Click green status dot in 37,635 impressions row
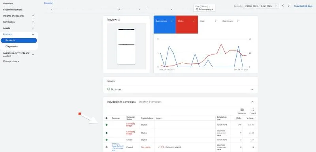 point(106,125)
